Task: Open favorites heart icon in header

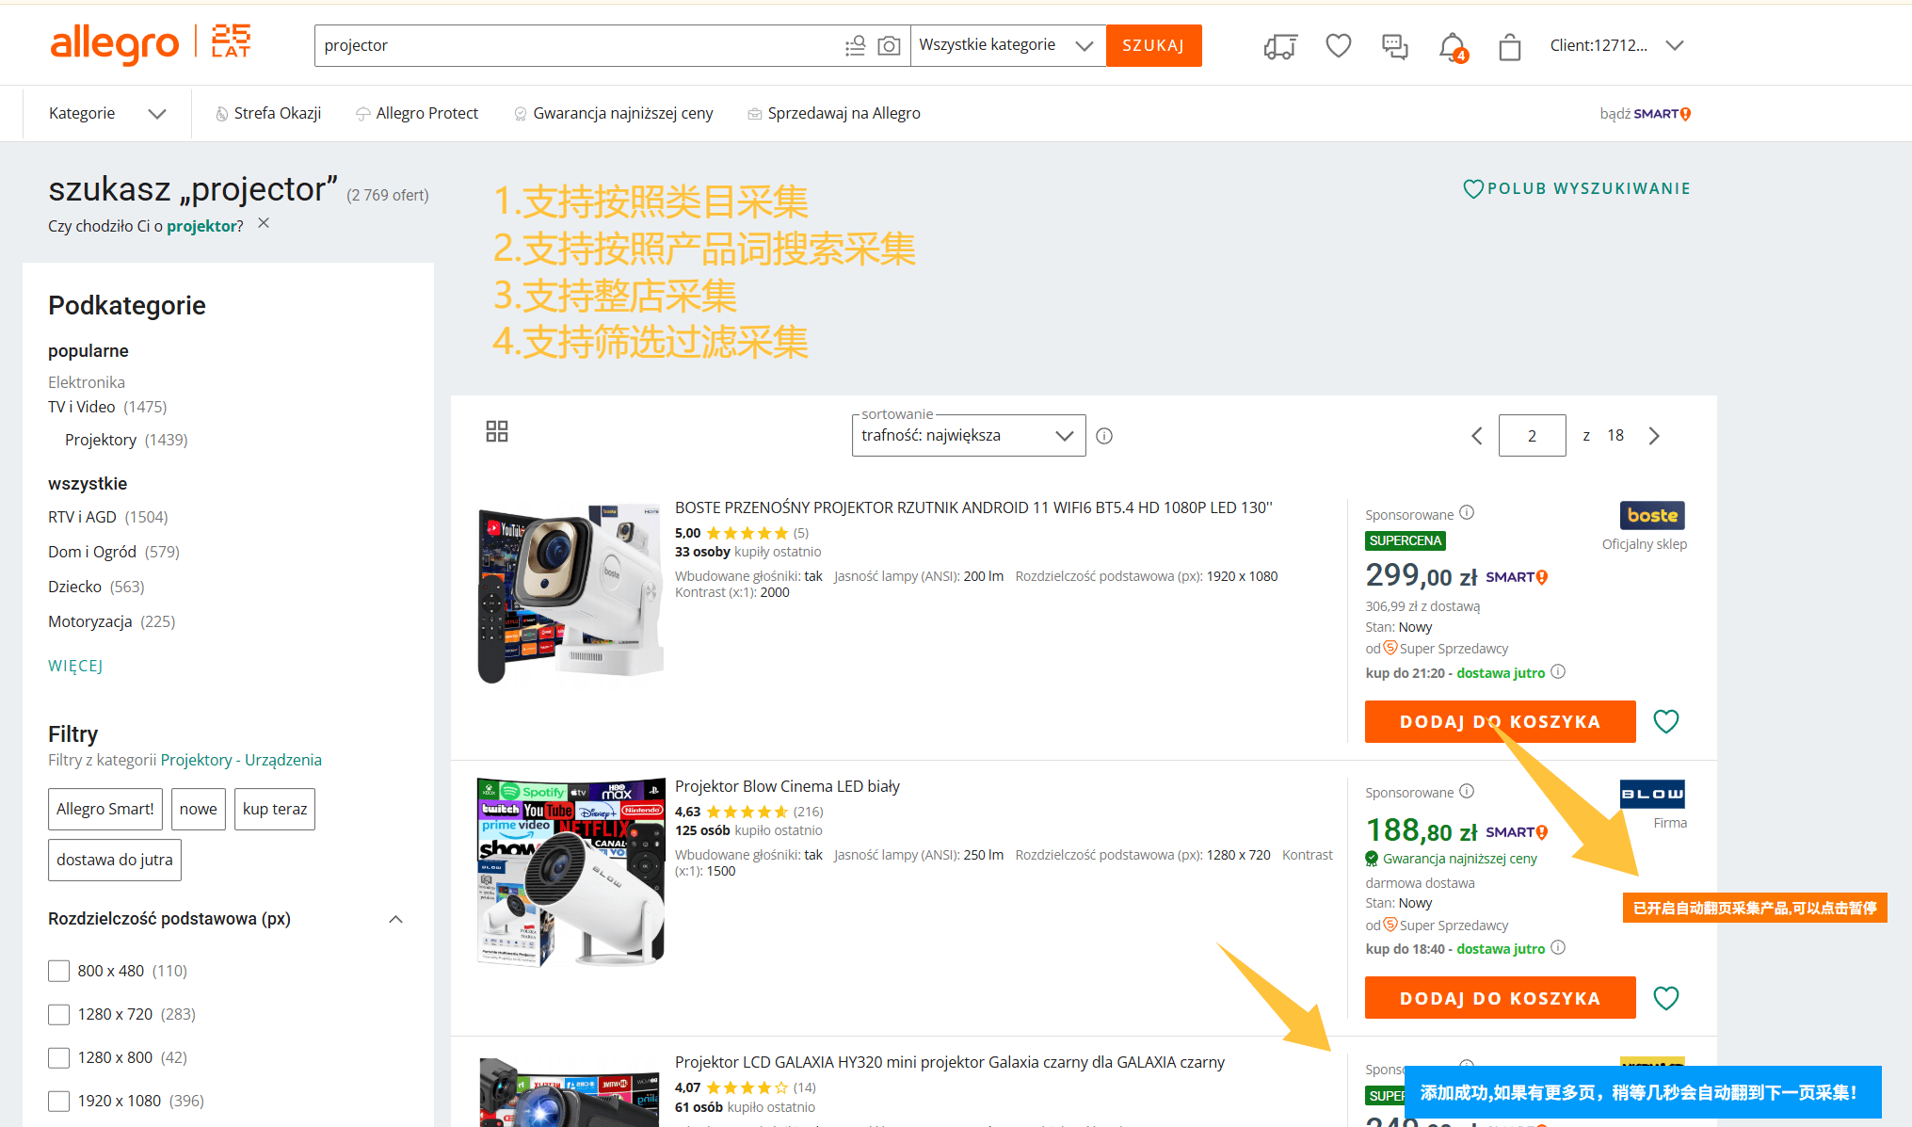Action: [1338, 45]
